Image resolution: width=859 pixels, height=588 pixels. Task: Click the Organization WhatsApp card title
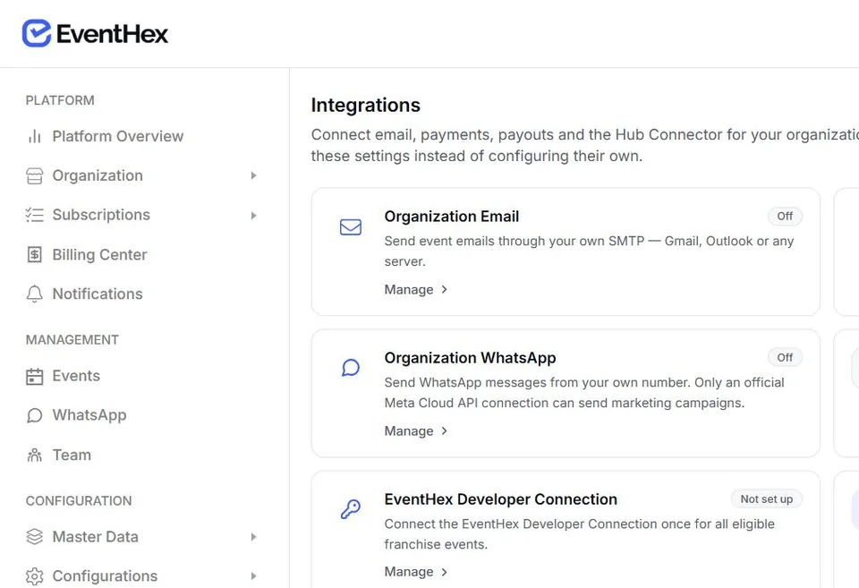(470, 358)
